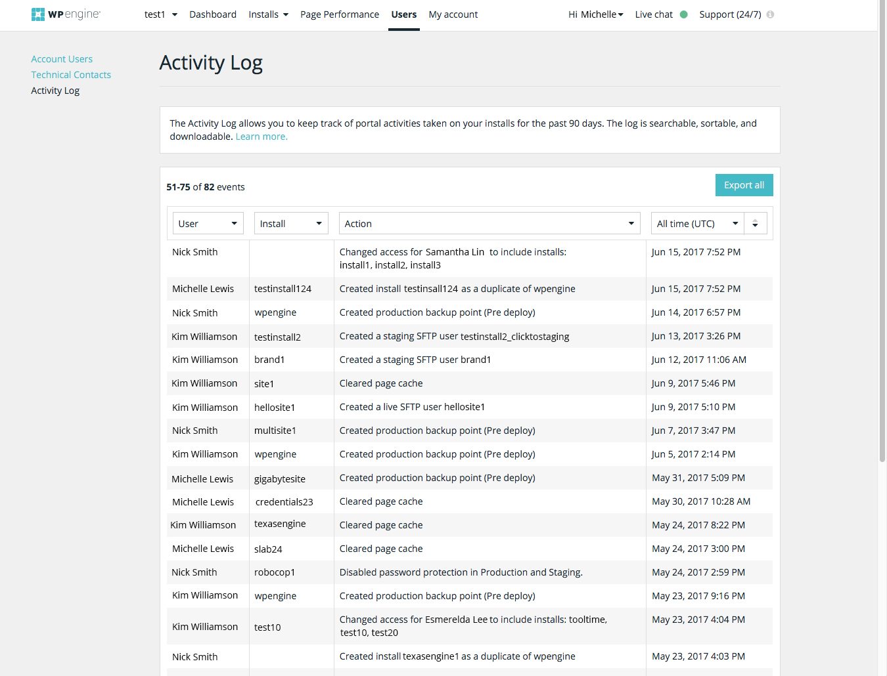Open the All time (UTC) dropdown
887x676 pixels.
[698, 224]
